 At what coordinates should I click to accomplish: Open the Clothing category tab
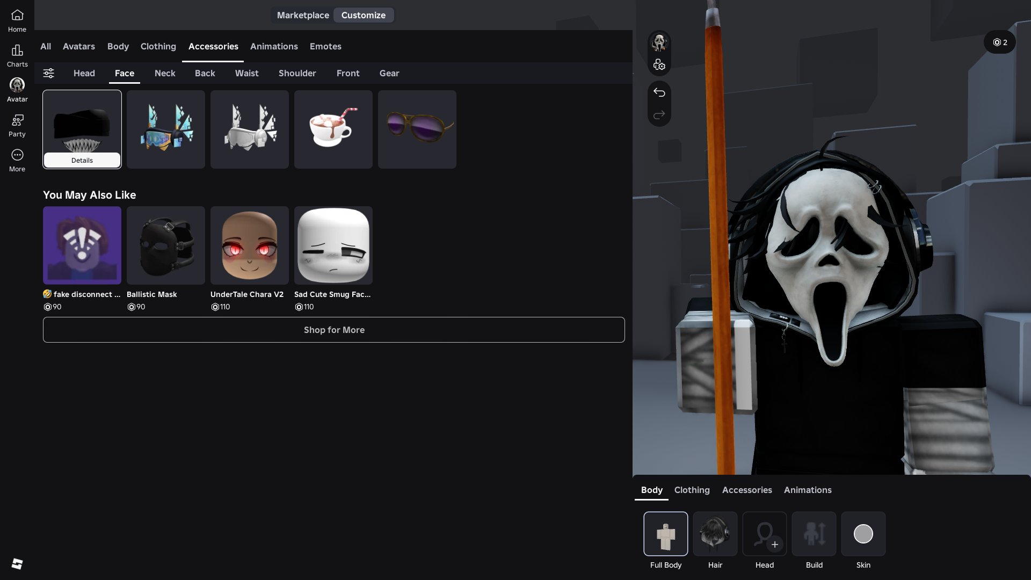point(158,46)
